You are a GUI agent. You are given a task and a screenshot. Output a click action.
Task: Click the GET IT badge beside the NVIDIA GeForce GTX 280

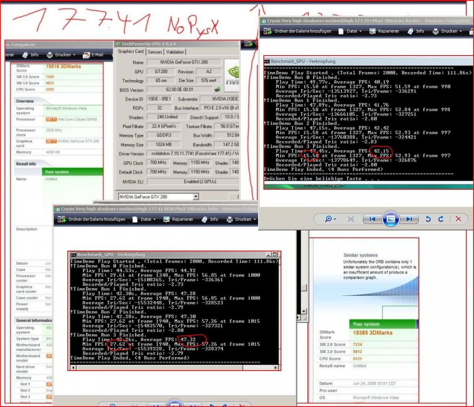click(51, 141)
